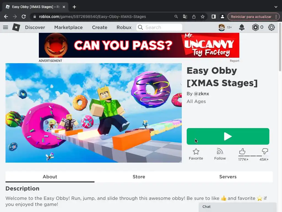Viewport: 282px width, 212px height.
Task: Dislike the game with thumbs down
Action: (x=265, y=152)
